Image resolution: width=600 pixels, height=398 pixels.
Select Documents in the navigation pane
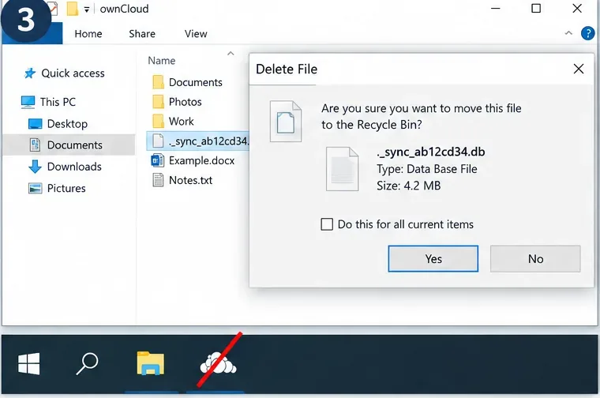pyautogui.click(x=69, y=145)
